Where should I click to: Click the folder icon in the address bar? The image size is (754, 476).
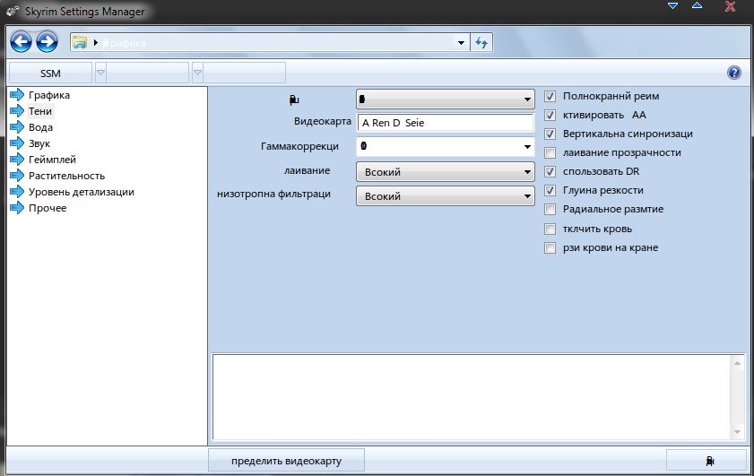coord(80,43)
